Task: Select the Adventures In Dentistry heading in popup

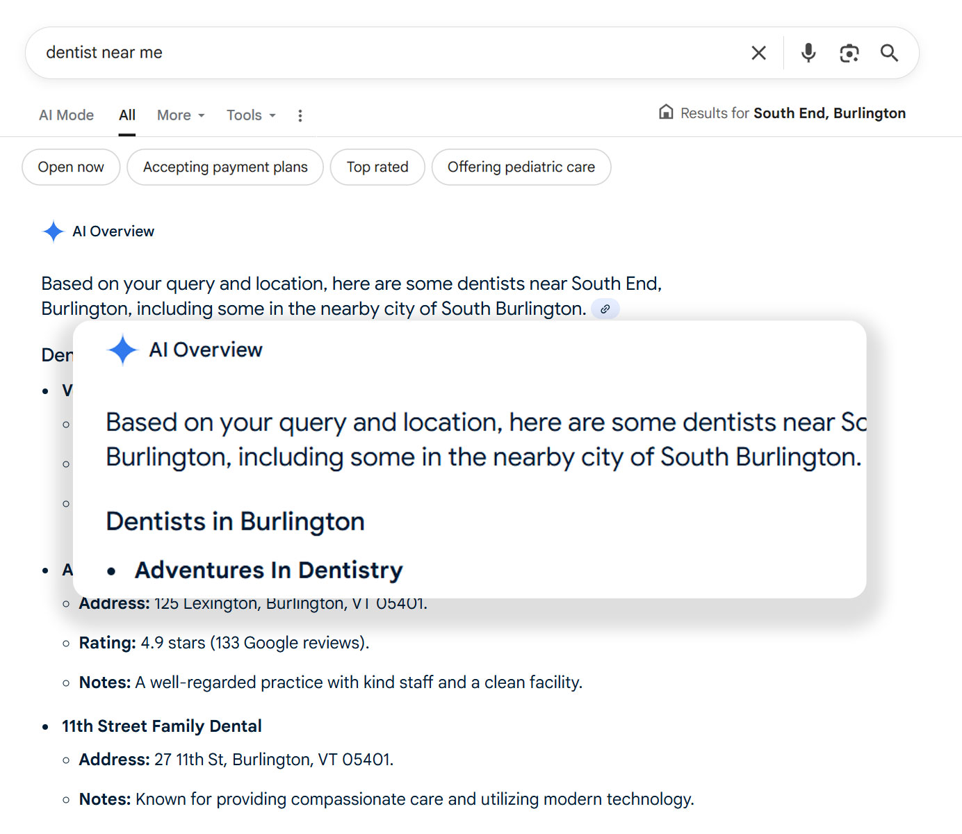Action: click(268, 570)
